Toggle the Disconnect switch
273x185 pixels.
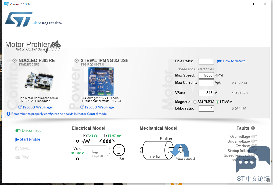pyautogui.click(x=18, y=131)
